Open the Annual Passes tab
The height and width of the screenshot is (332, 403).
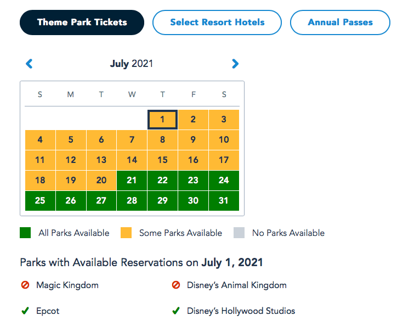click(x=340, y=22)
